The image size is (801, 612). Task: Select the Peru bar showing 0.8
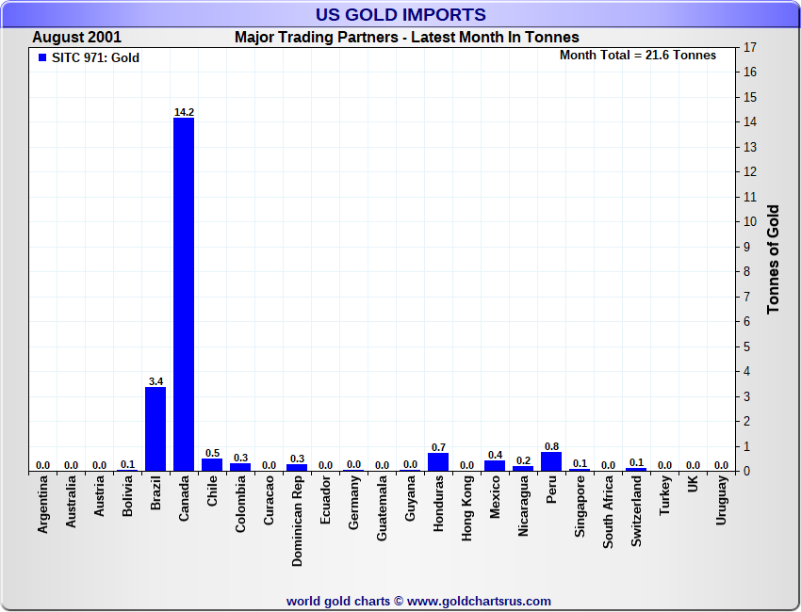(x=551, y=461)
